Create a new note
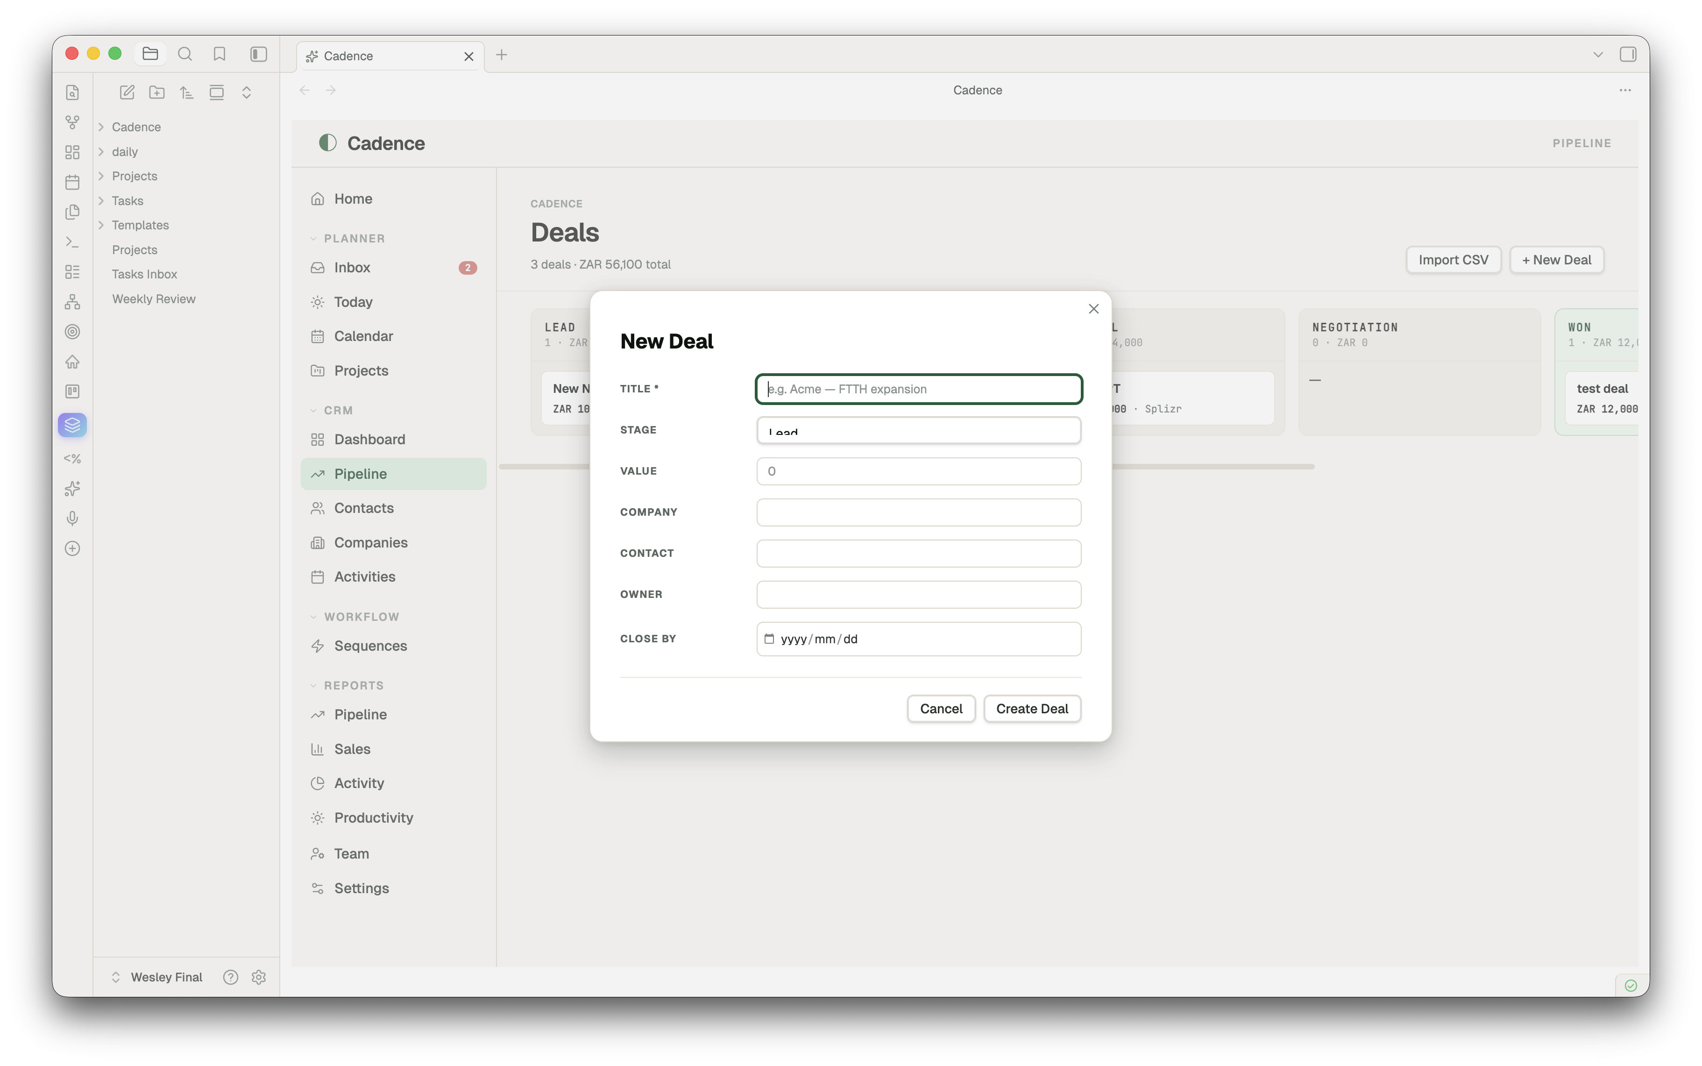This screenshot has width=1702, height=1066. (127, 92)
